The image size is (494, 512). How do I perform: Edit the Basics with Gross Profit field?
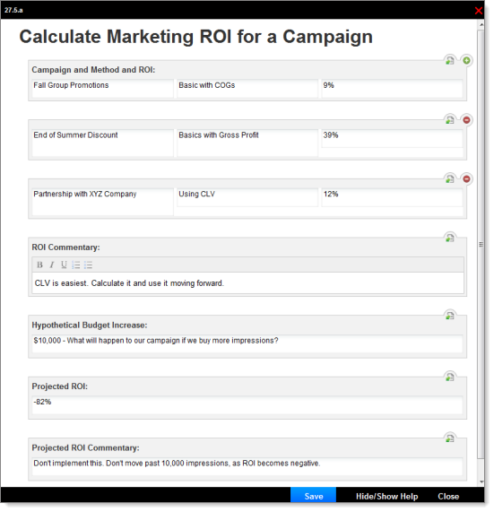tap(247, 143)
